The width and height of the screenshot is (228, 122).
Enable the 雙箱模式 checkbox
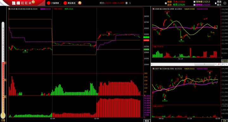click(x=216, y=3)
